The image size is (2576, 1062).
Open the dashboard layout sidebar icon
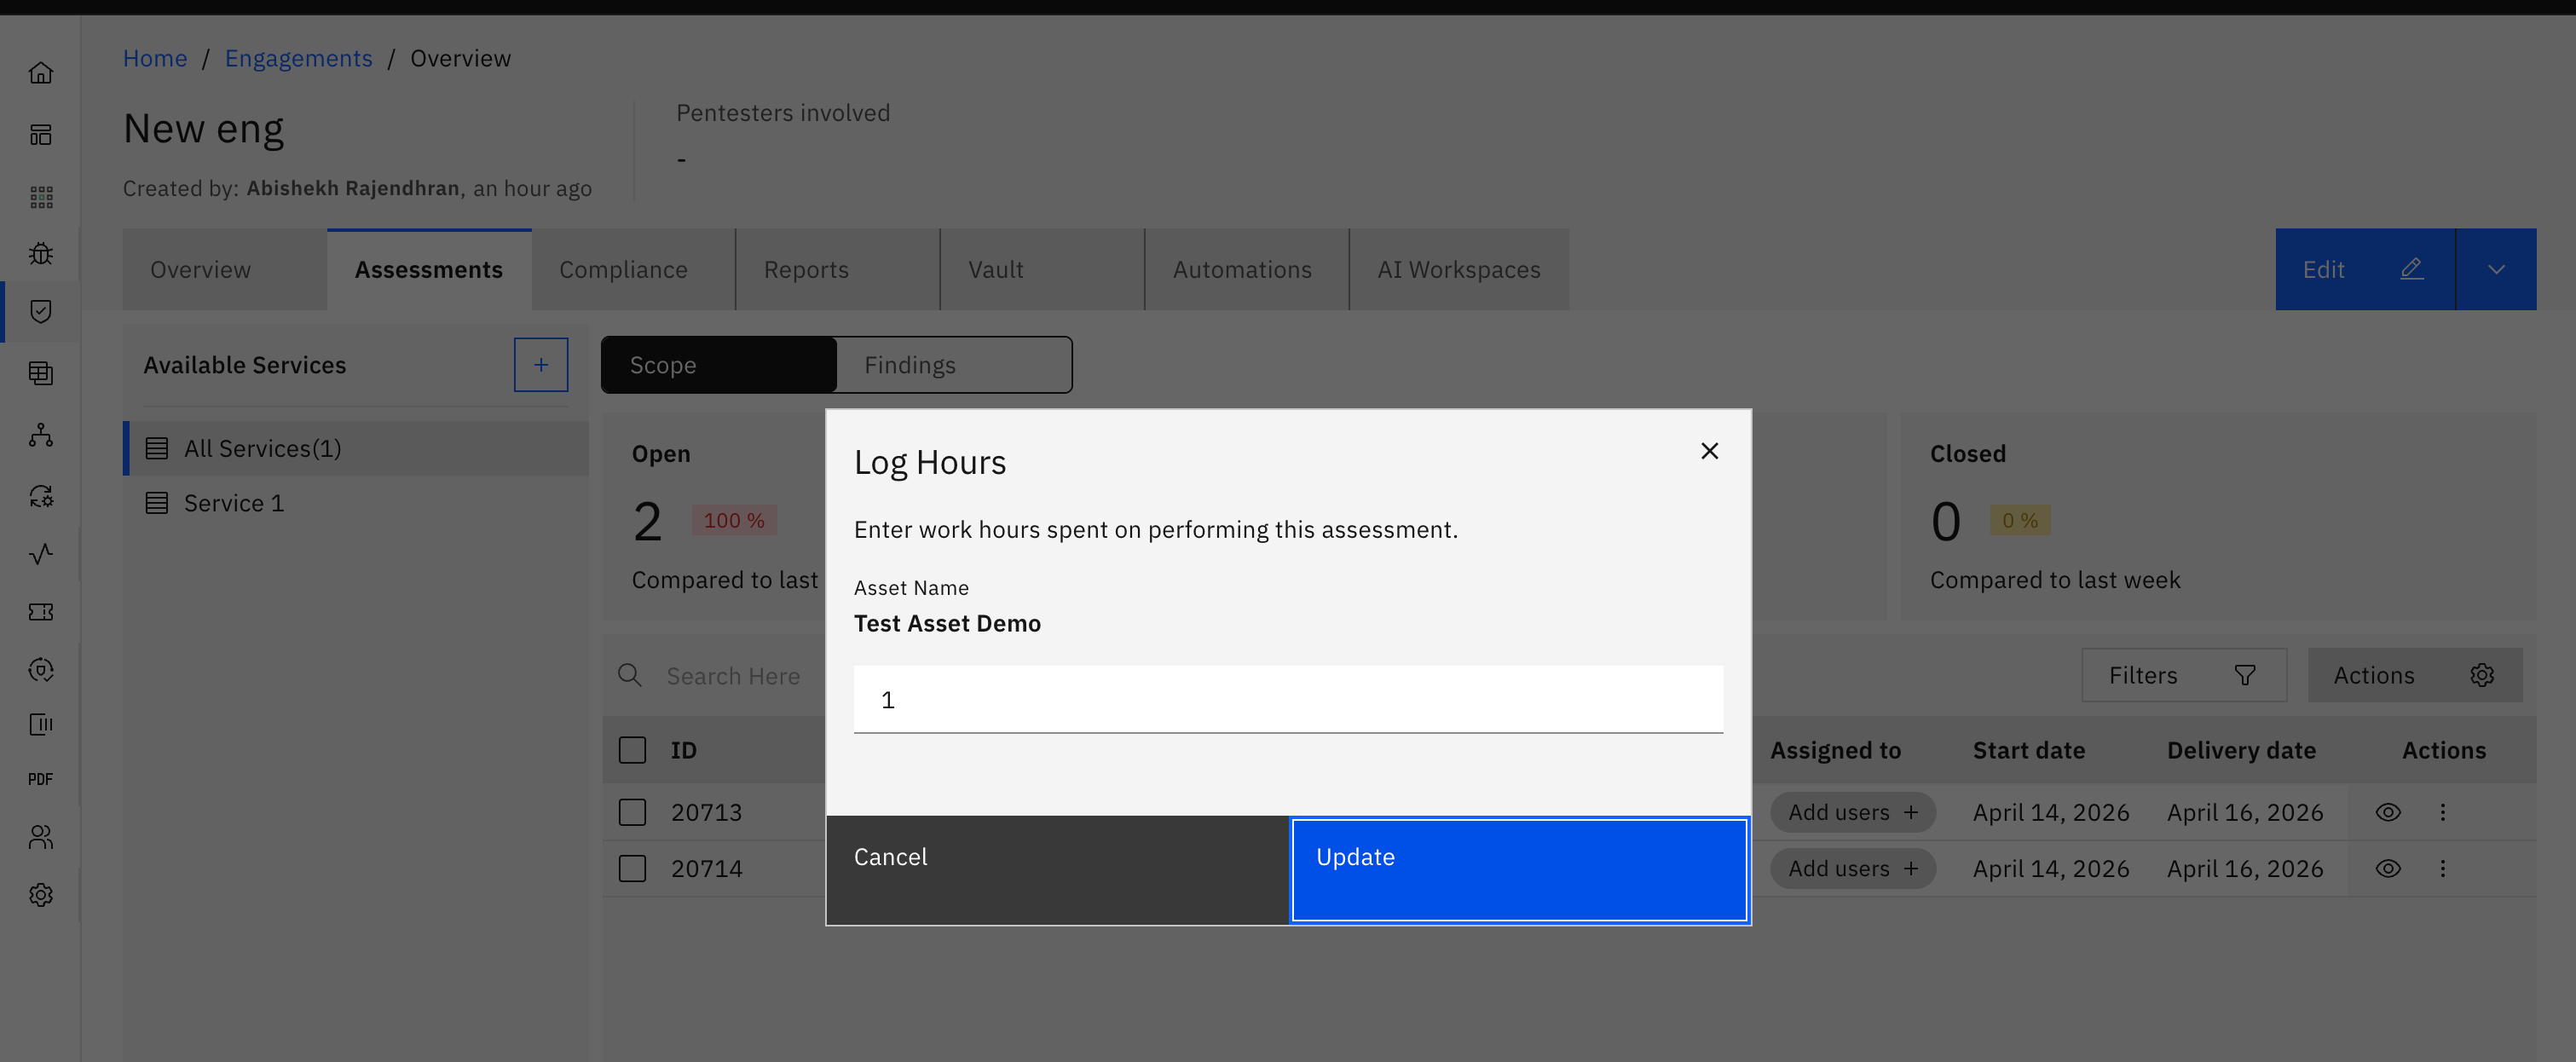tap(41, 135)
